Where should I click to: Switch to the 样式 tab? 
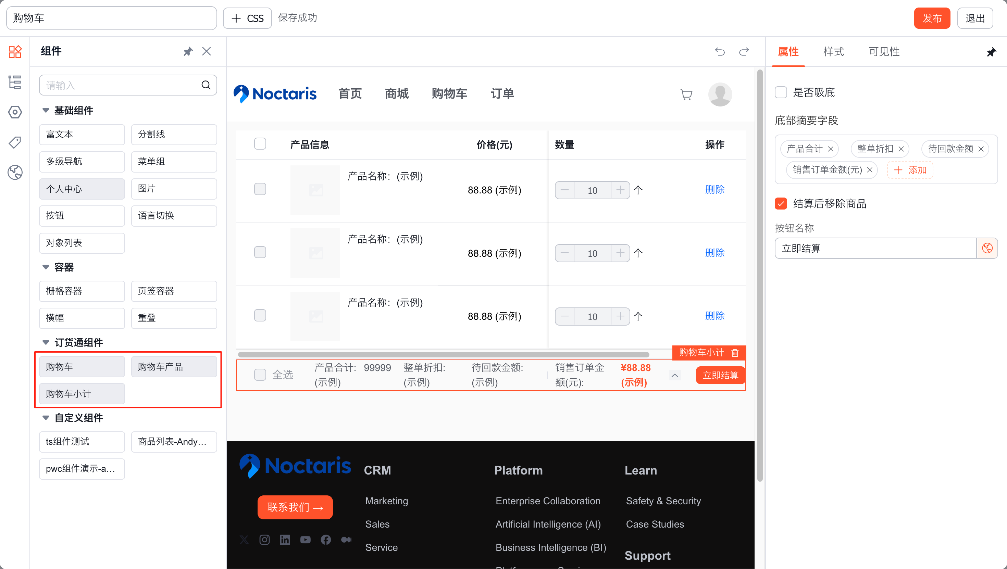pyautogui.click(x=833, y=52)
